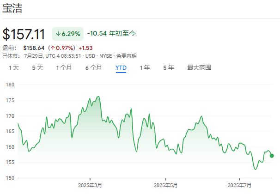This screenshot has height=194, width=280.
Task: Click the 2025年3月 axis label
Action: click(x=90, y=185)
